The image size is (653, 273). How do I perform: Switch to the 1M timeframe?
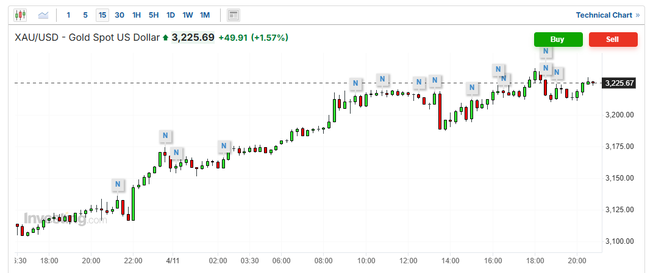point(205,15)
